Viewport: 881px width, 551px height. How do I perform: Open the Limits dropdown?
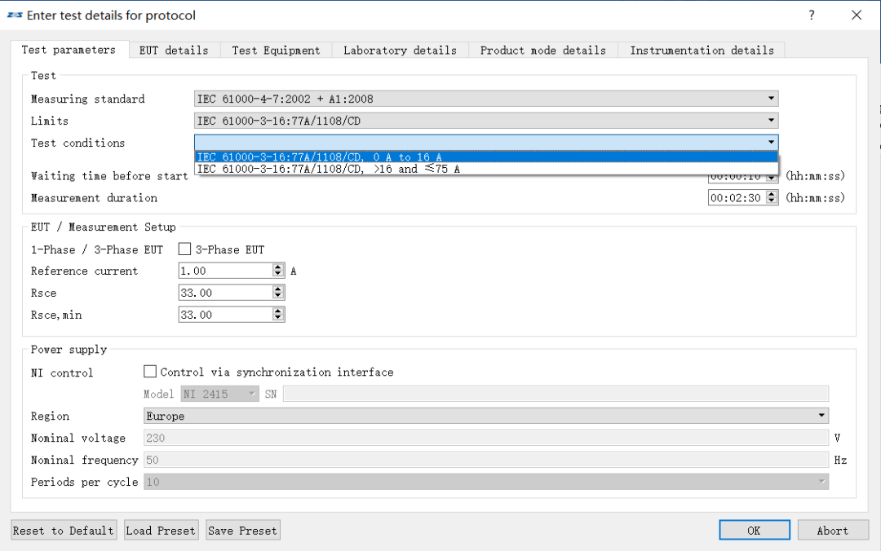486,121
